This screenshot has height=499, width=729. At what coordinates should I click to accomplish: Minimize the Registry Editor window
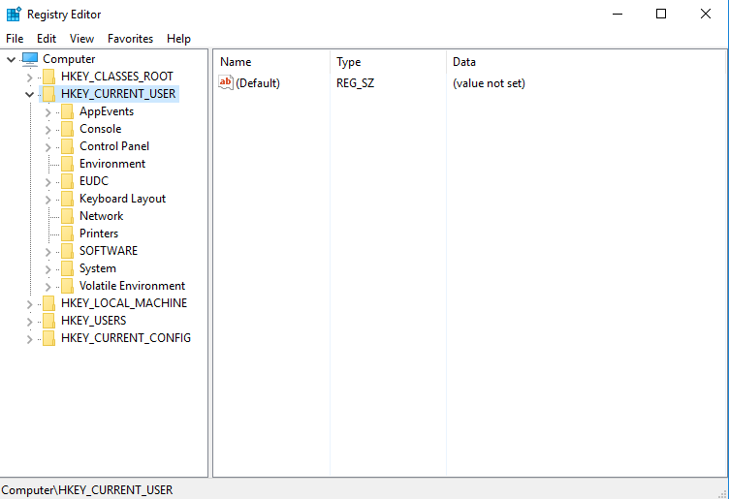pyautogui.click(x=618, y=14)
